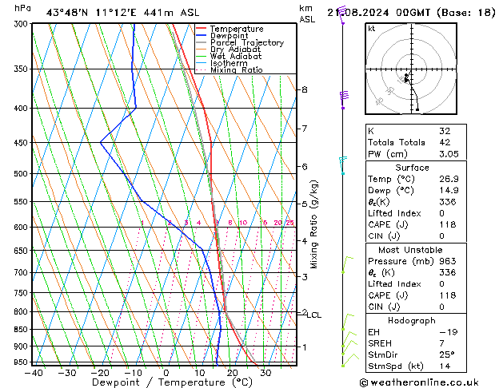
Task: Click the StmDir value 25°
Action: (x=447, y=355)
